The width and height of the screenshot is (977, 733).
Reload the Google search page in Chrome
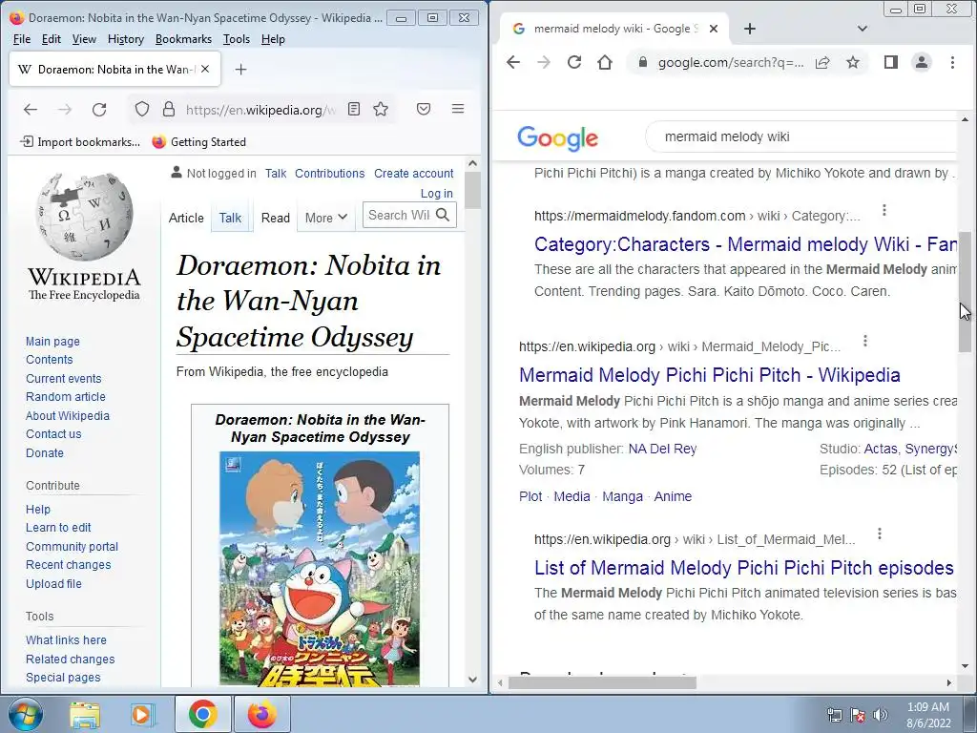click(x=574, y=62)
